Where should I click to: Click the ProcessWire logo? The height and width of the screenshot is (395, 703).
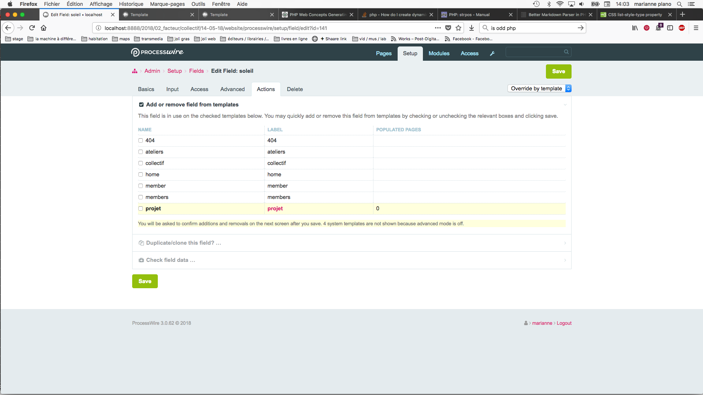[x=157, y=52]
